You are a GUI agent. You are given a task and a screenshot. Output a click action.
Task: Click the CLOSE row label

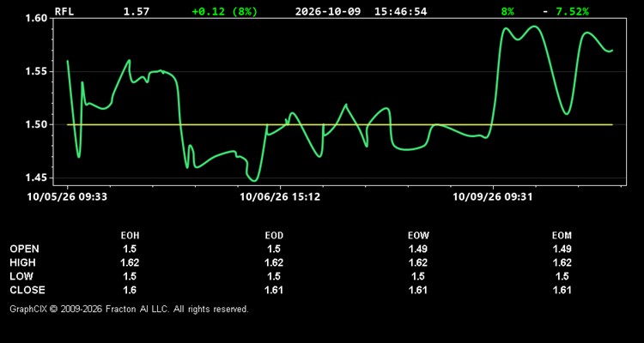(27, 290)
